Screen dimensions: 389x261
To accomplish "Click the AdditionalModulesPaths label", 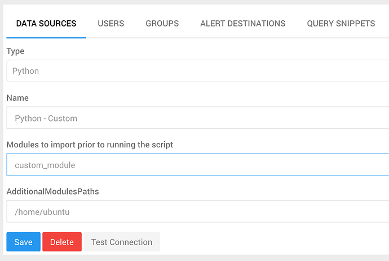I will click(52, 191).
